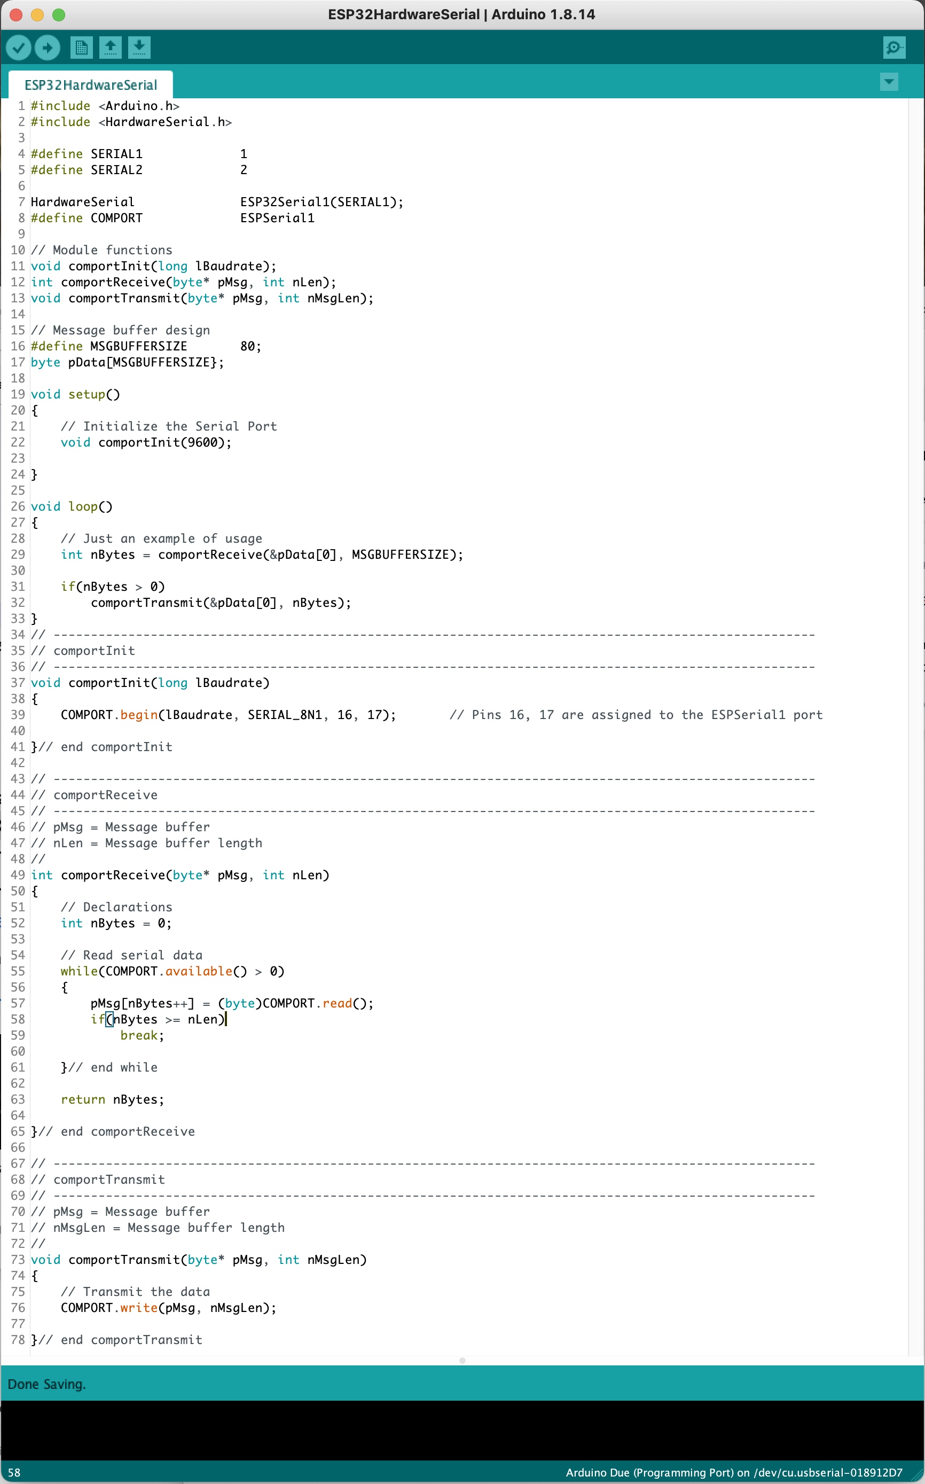Click the "Done Saving." status message

pos(46,1384)
